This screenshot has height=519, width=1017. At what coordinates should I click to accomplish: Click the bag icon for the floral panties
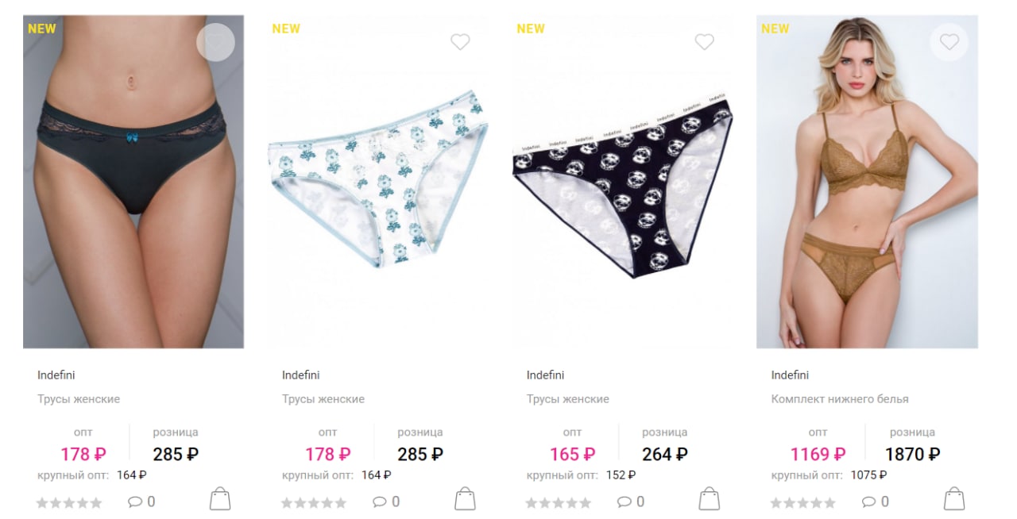[x=465, y=499]
